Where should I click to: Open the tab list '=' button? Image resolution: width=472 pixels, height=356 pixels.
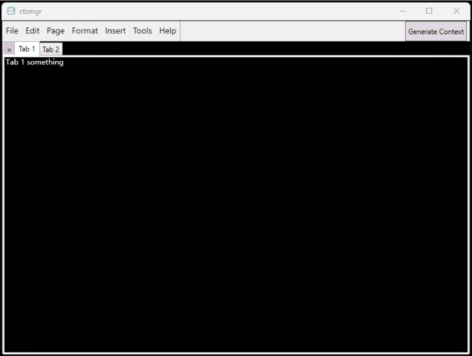pyautogui.click(x=9, y=50)
